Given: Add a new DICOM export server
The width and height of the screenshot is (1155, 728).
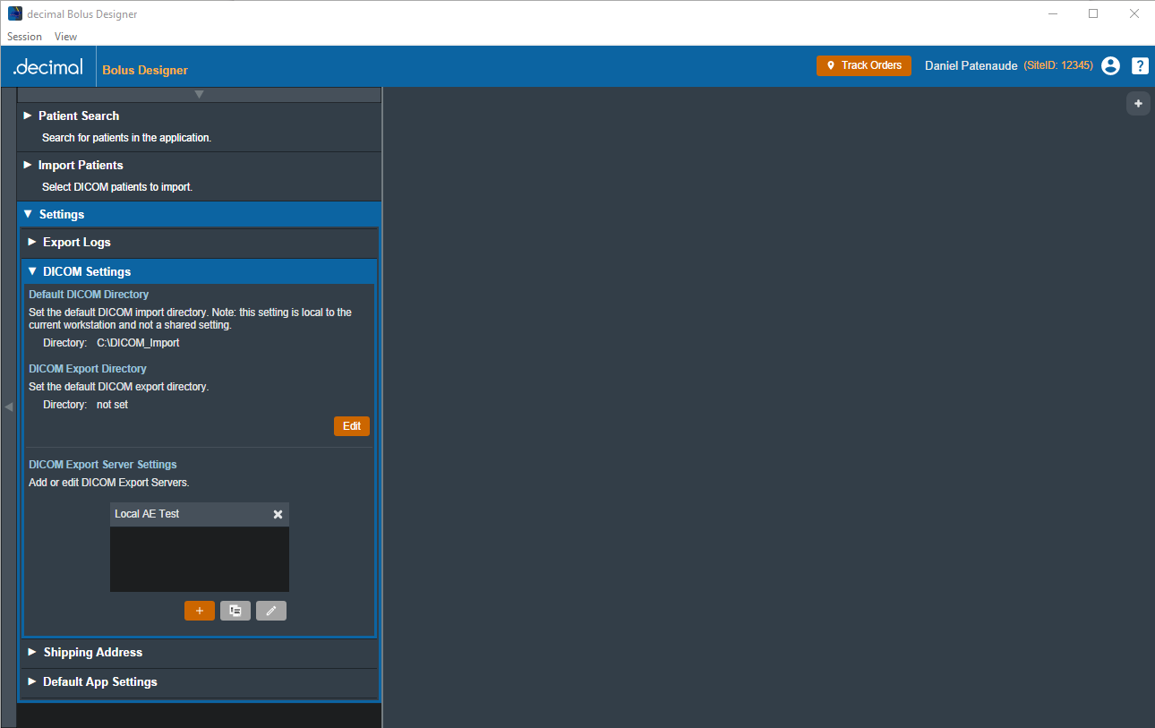Looking at the screenshot, I should pyautogui.click(x=199, y=611).
